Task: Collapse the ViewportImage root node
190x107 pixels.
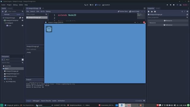Action: tap(2, 18)
